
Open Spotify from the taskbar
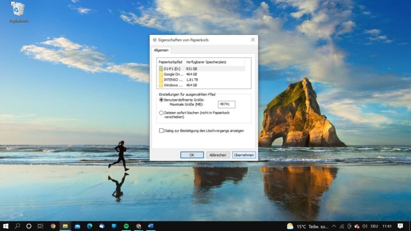click(126, 226)
